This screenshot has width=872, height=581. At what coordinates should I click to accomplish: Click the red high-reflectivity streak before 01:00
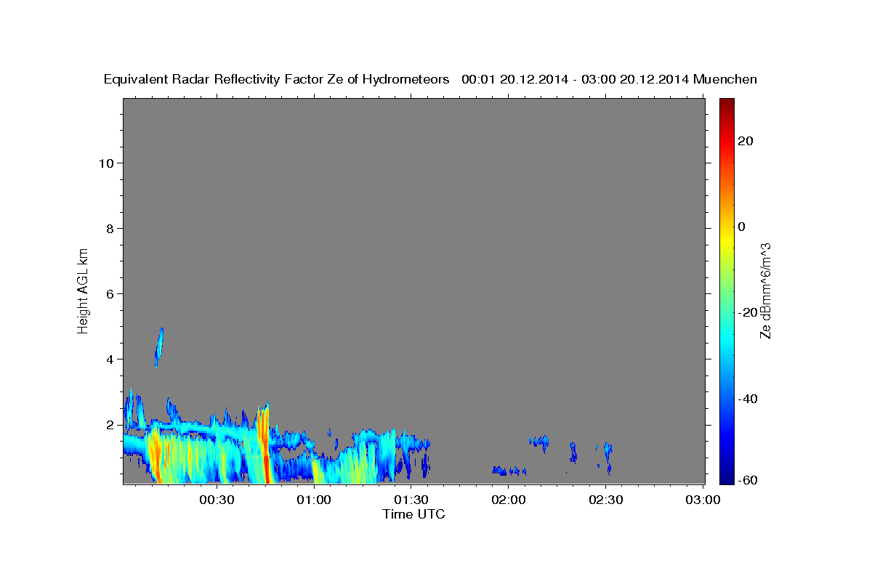[x=265, y=443]
